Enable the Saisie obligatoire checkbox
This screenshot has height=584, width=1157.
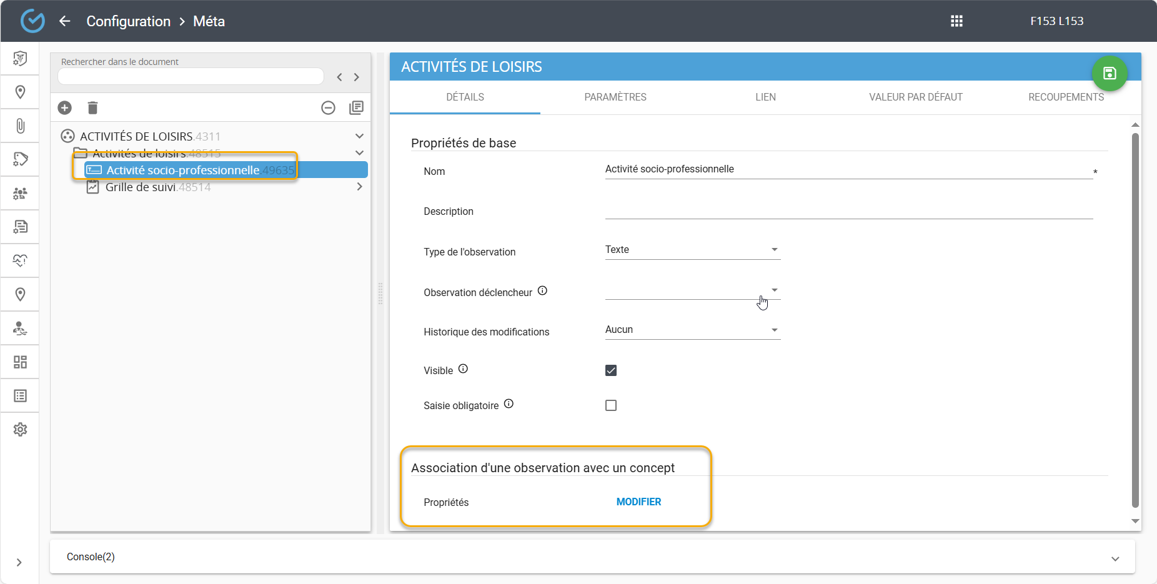click(x=611, y=405)
